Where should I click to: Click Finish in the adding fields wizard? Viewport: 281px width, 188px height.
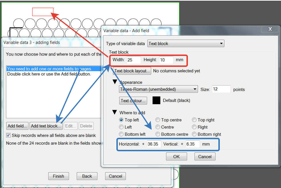tap(59, 176)
